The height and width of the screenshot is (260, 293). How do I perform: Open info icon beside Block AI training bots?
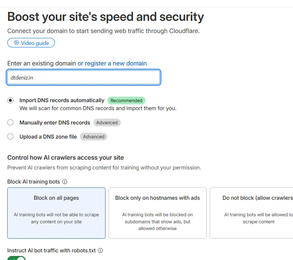pos(65,182)
